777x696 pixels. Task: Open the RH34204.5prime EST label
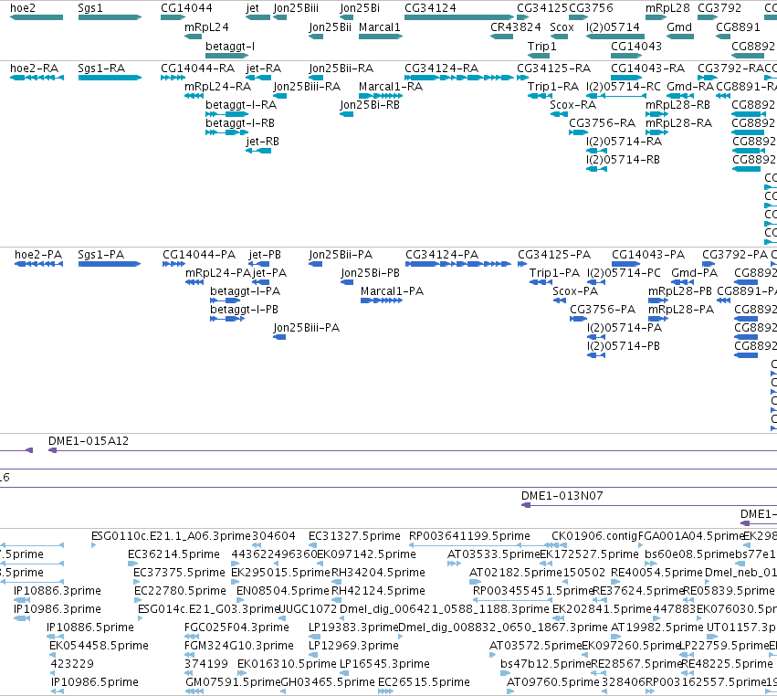click(378, 573)
